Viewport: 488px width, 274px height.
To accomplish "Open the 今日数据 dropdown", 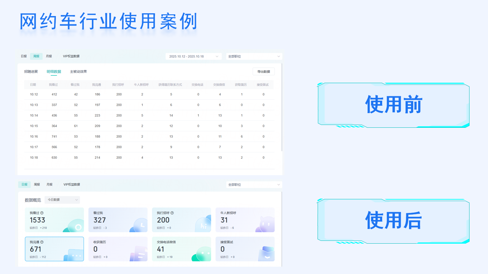I will tap(62, 200).
